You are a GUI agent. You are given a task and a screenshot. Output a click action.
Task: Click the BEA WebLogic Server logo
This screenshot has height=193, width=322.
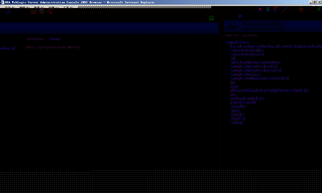(x=233, y=26)
